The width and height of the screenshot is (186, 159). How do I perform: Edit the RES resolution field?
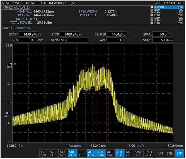point(28,40)
